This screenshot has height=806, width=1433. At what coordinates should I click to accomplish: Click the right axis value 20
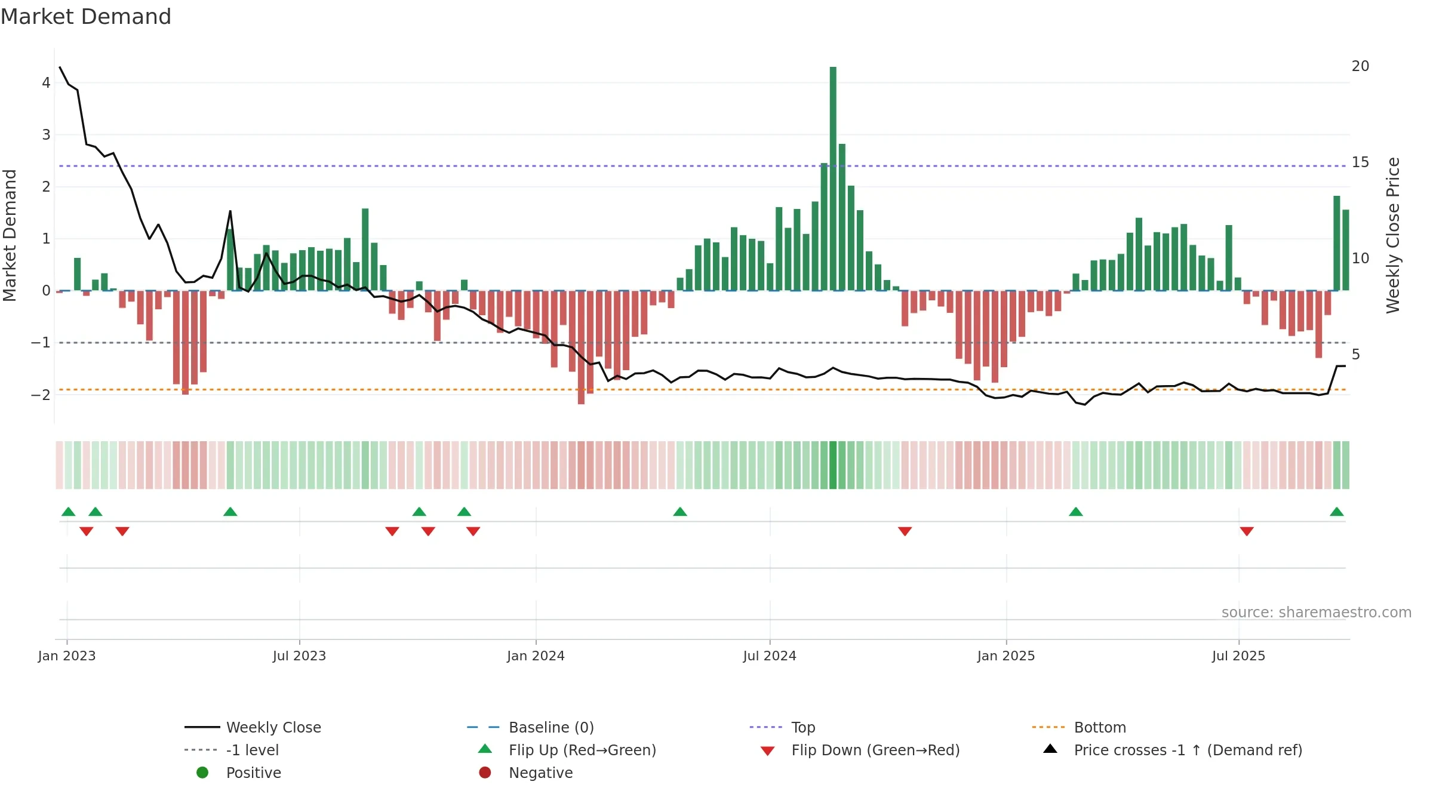1361,66
